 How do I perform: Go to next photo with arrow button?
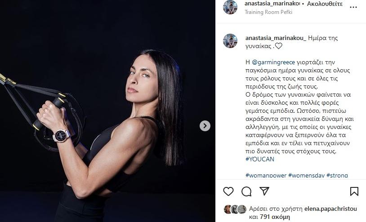pyautogui.click(x=205, y=126)
